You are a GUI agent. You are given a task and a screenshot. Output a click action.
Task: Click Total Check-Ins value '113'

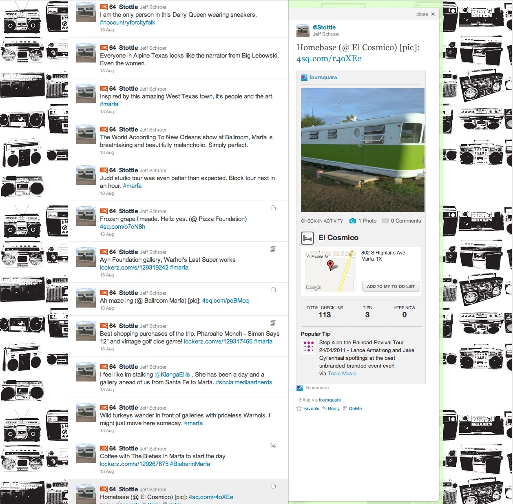click(x=325, y=315)
